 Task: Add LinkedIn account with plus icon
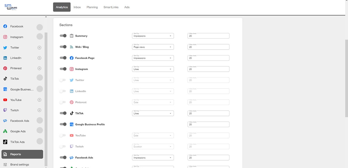coord(39,58)
